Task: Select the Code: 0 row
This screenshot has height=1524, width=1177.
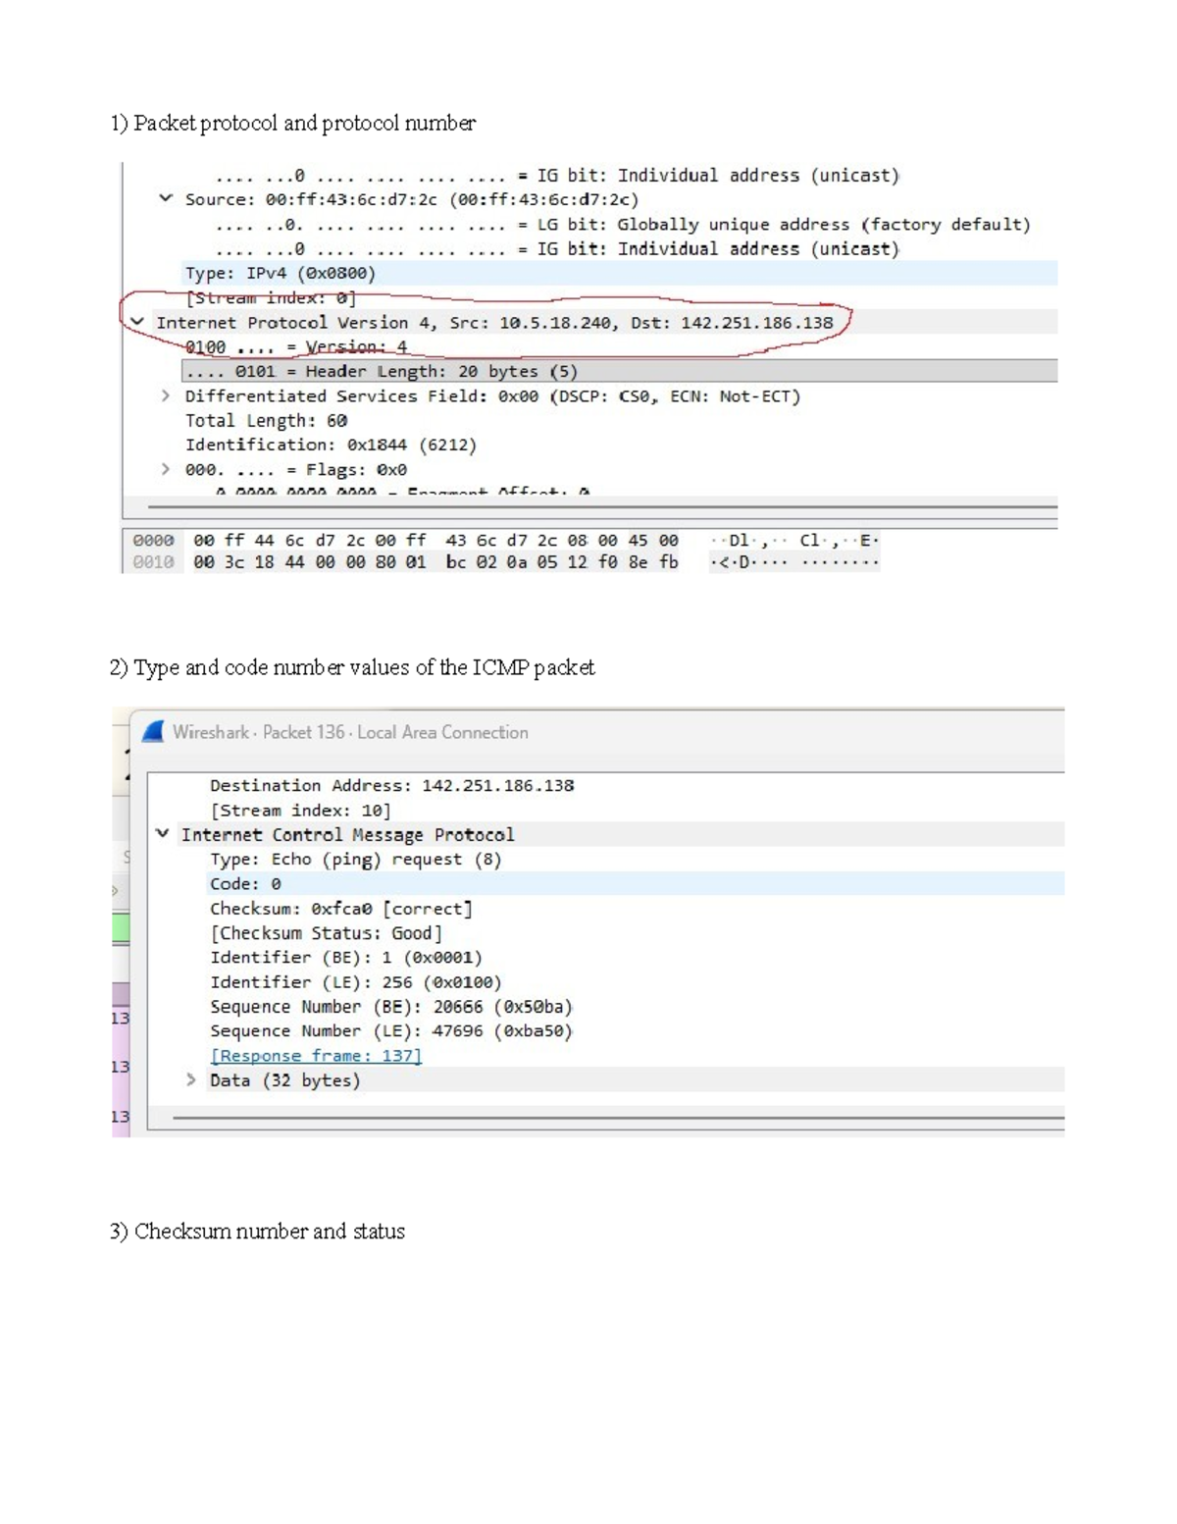Action: click(605, 883)
